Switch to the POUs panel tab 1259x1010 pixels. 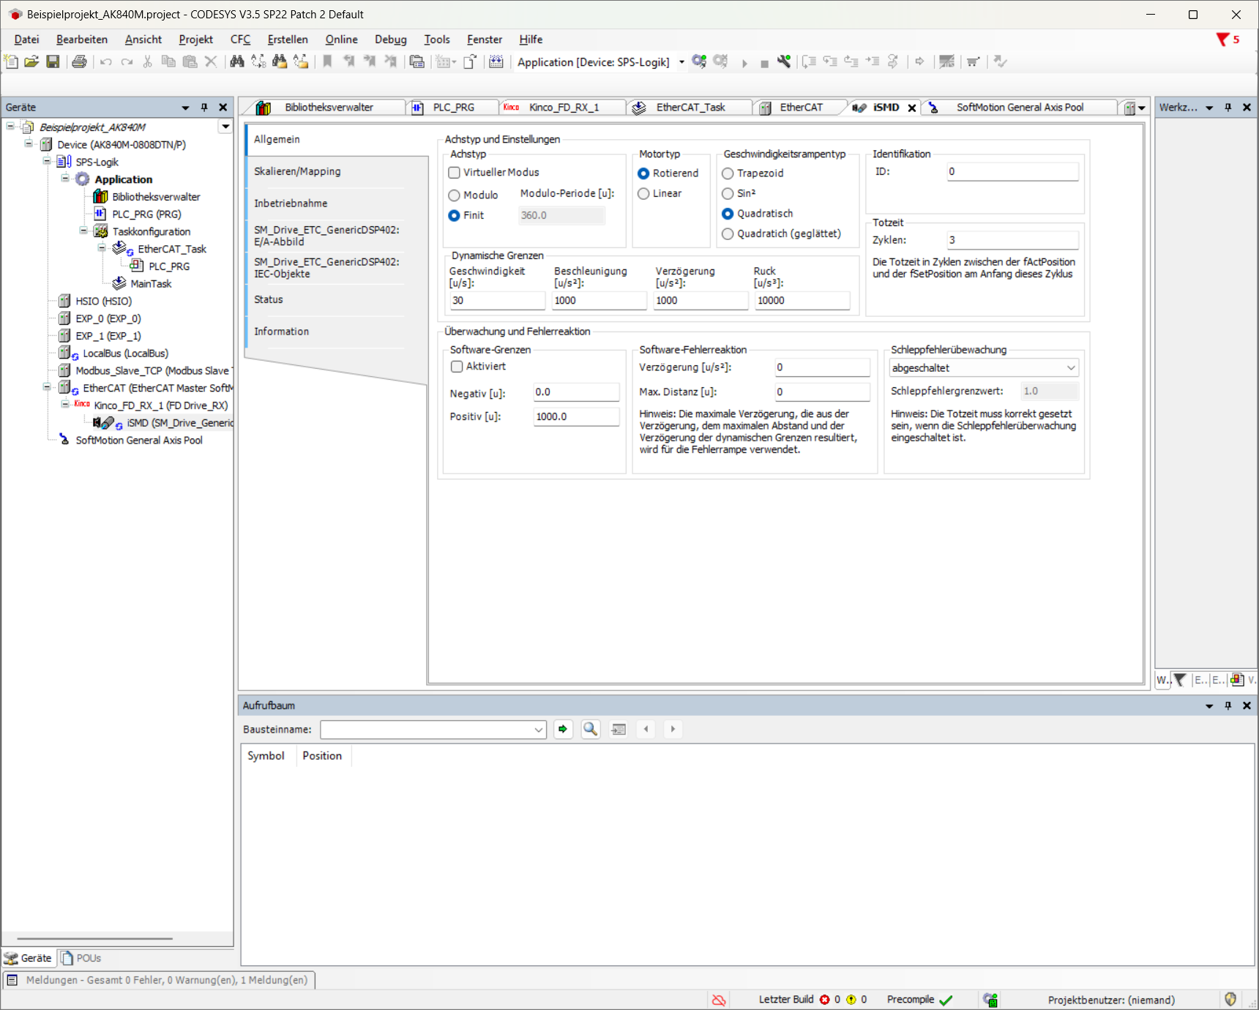coord(81,958)
